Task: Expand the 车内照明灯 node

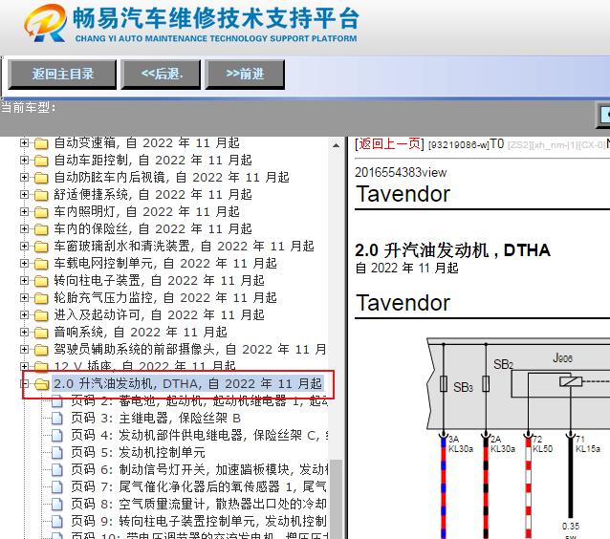Action: pos(25,212)
